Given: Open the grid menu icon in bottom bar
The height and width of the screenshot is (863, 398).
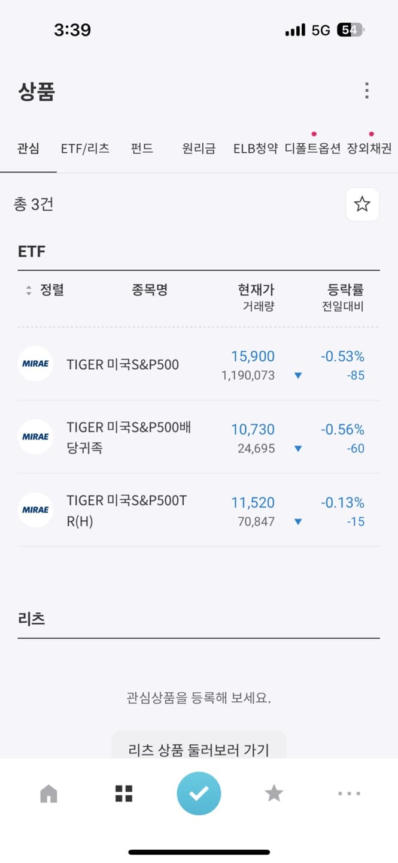Looking at the screenshot, I should click(124, 793).
